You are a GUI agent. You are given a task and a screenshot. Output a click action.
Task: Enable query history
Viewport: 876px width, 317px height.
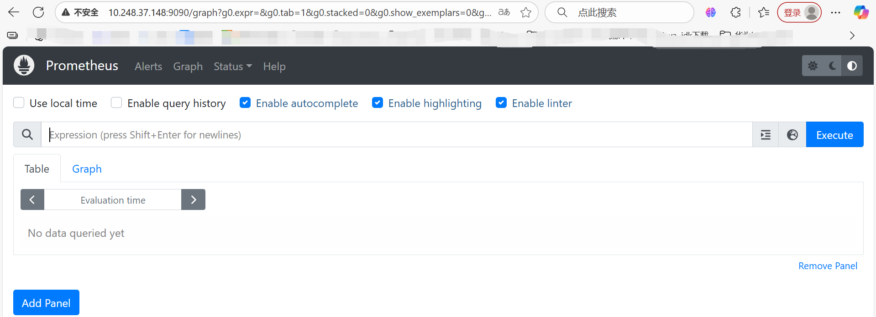[116, 102]
